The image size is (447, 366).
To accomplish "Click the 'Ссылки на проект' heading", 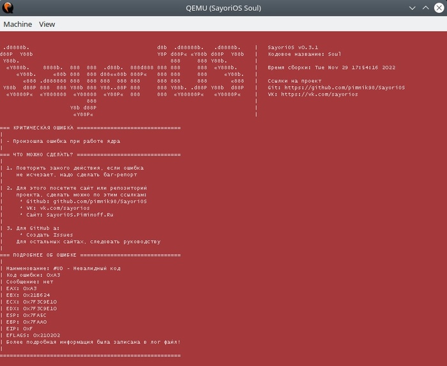I will coord(294,81).
